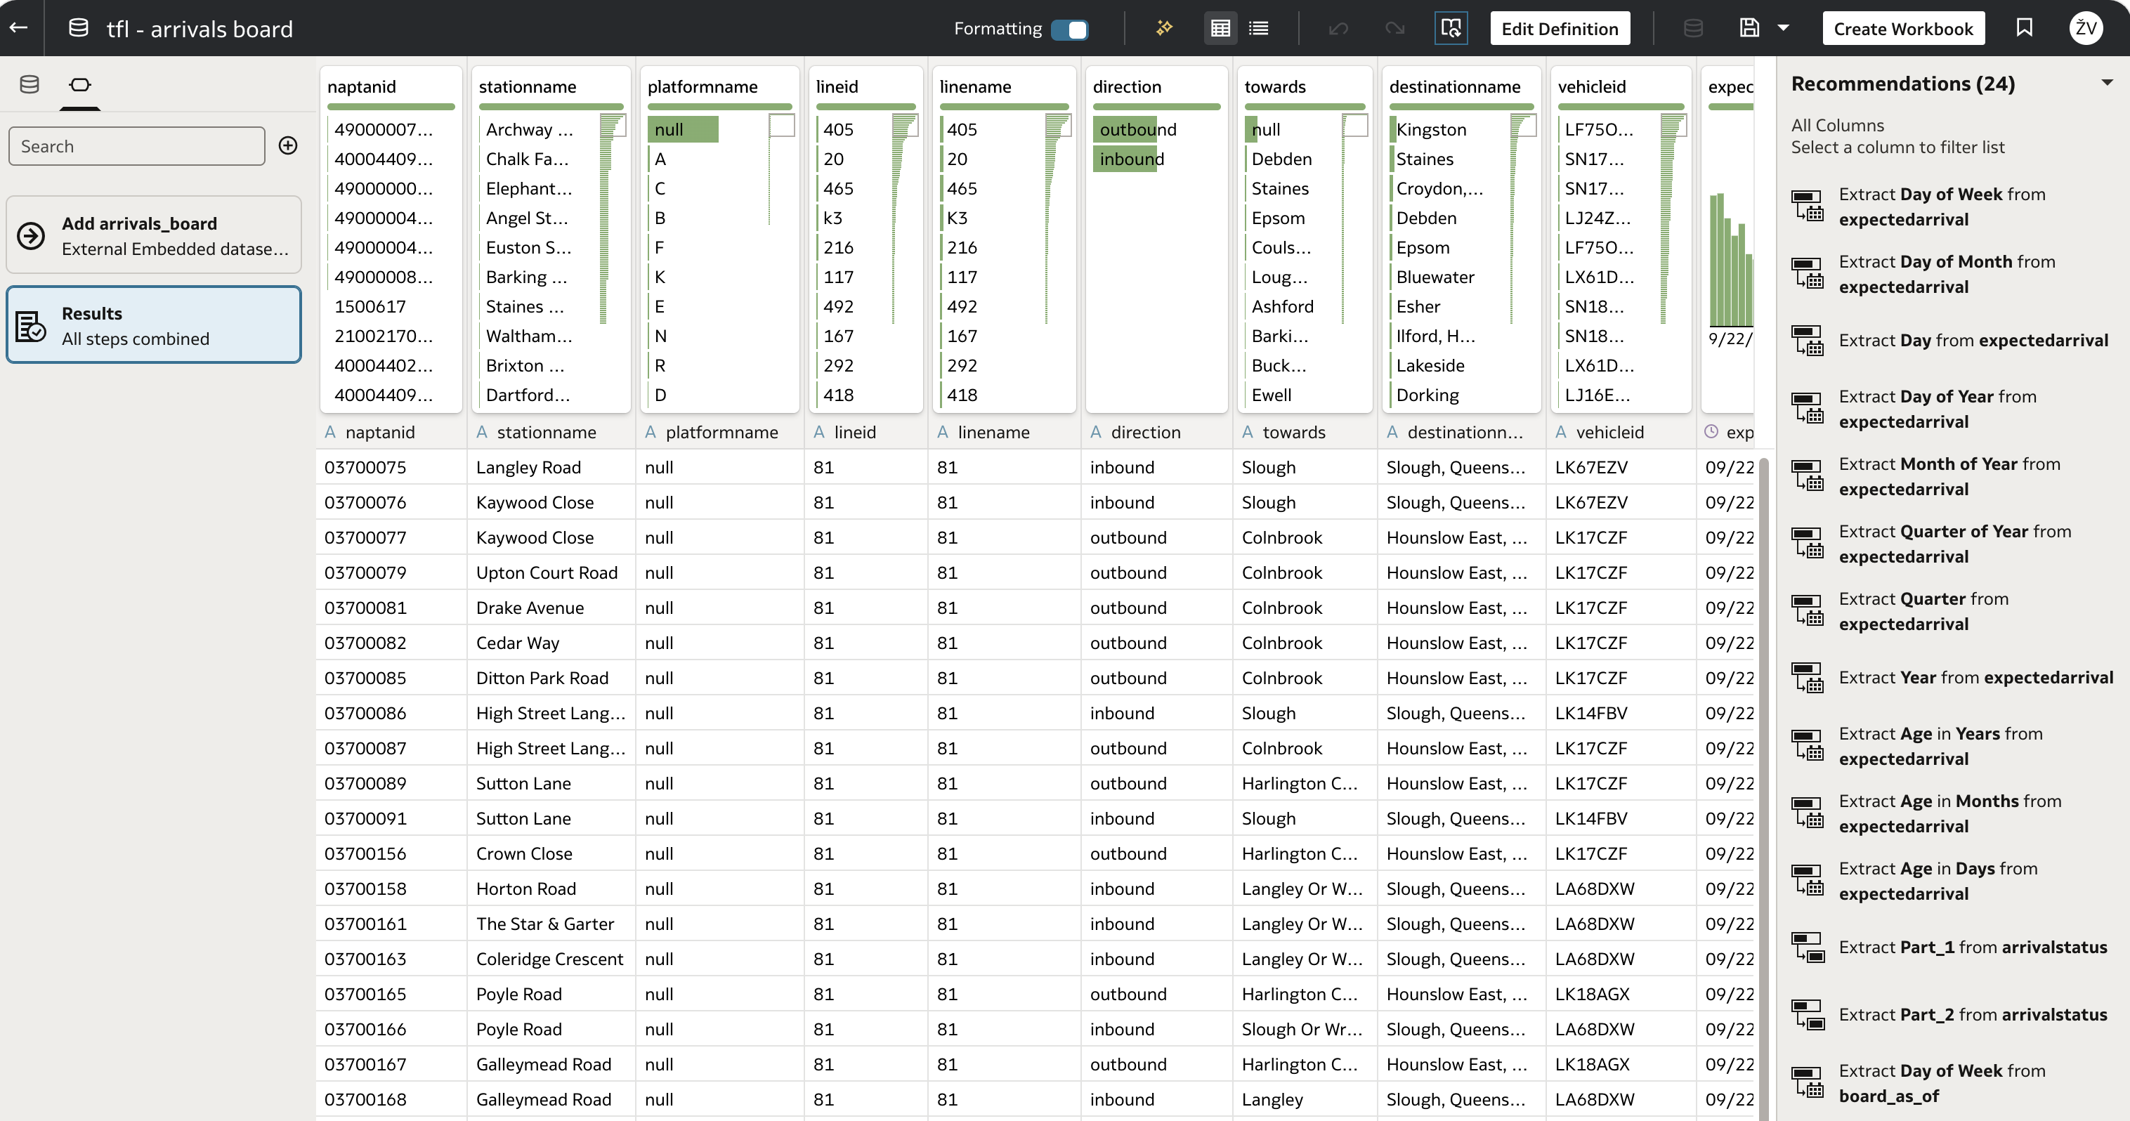2130x1121 pixels.
Task: Click the icon for Extract Age in Months
Action: click(1808, 813)
